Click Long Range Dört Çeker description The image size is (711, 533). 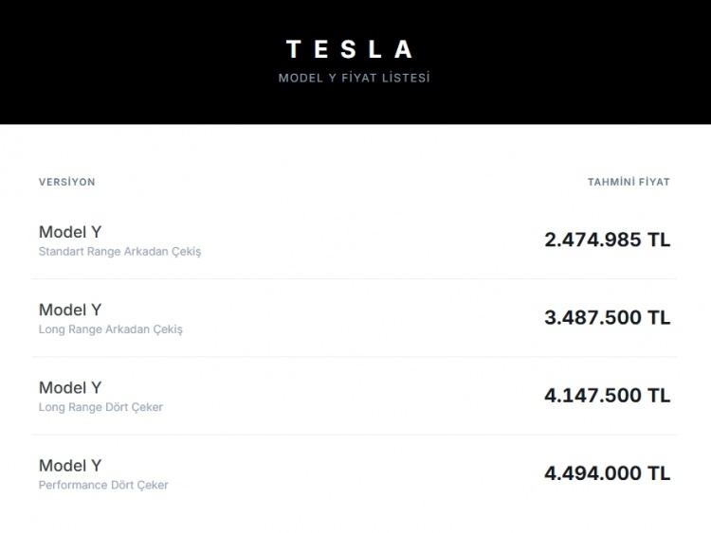click(x=100, y=407)
